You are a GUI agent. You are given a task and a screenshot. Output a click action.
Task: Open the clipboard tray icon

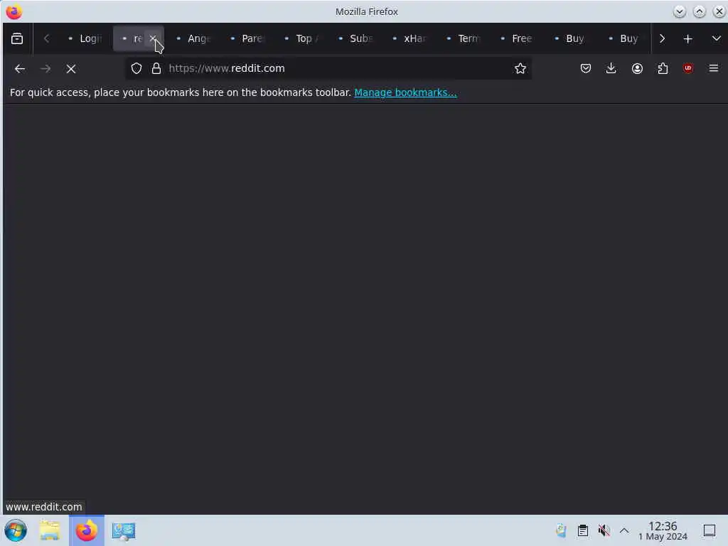[583, 530]
